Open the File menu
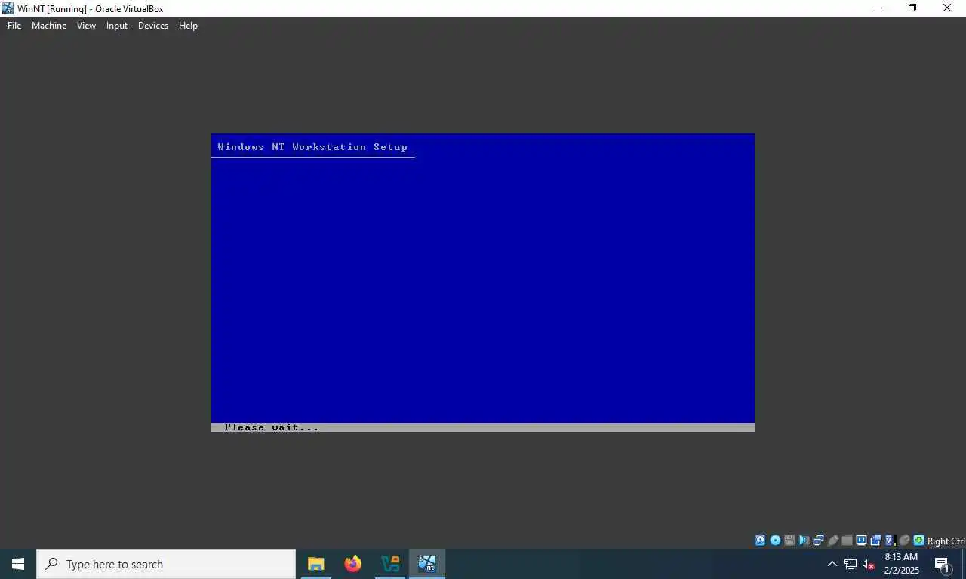The image size is (966, 579). (14, 26)
